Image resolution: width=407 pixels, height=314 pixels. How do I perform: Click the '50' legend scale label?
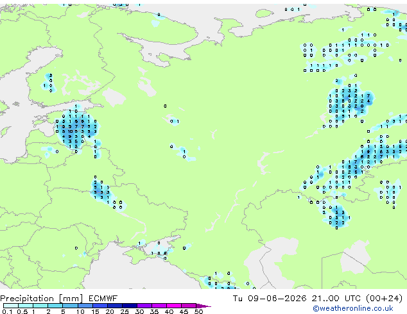[x=198, y=311]
